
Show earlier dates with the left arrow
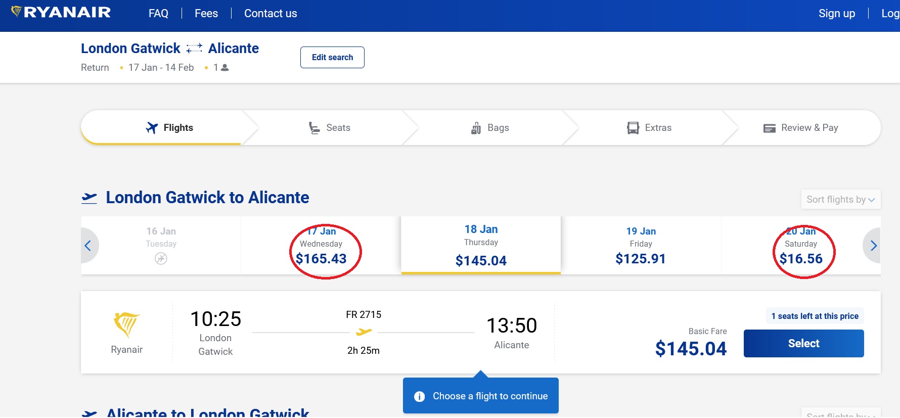88,246
